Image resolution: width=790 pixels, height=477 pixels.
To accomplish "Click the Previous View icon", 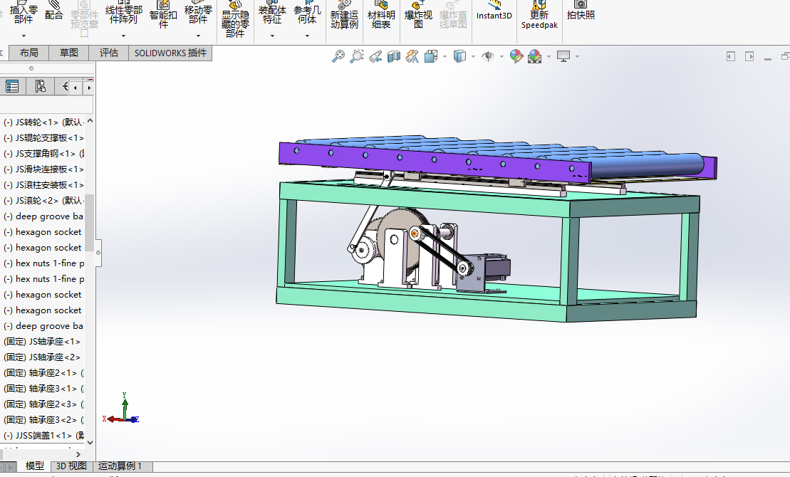I will [375, 56].
